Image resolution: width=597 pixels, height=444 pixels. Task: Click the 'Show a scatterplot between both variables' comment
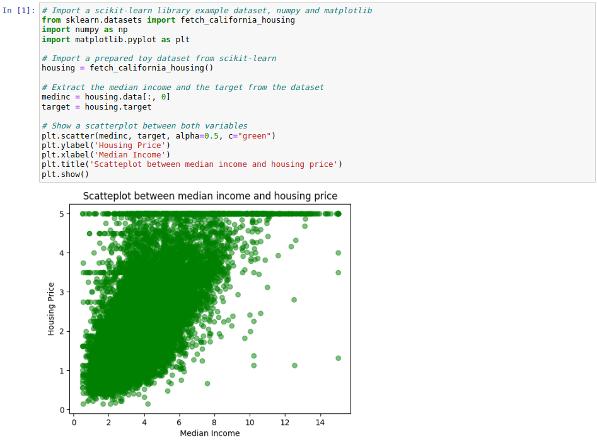point(145,126)
